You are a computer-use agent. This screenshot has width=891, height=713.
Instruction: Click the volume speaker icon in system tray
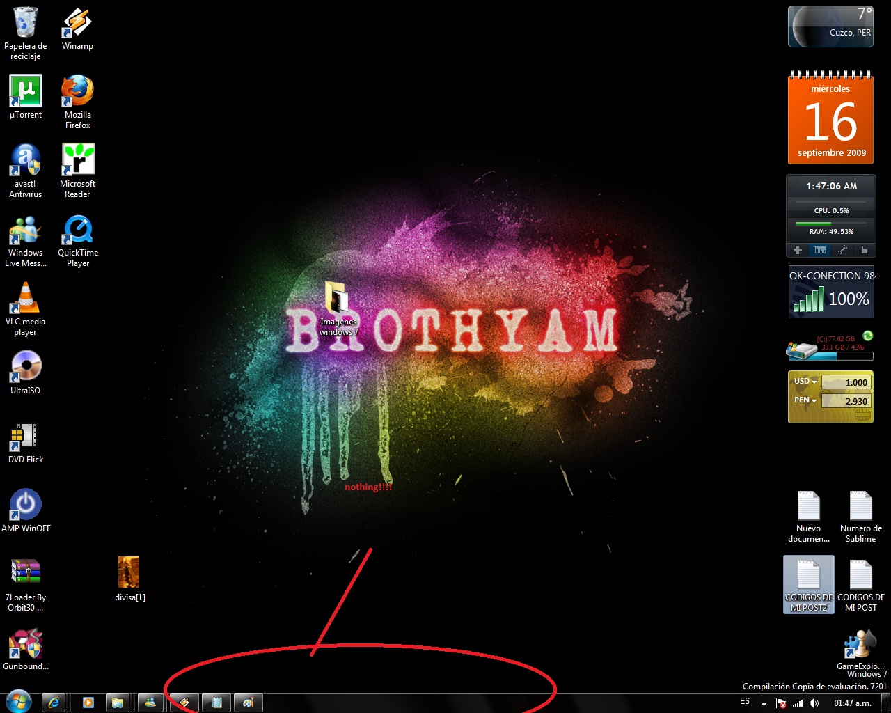click(x=814, y=703)
